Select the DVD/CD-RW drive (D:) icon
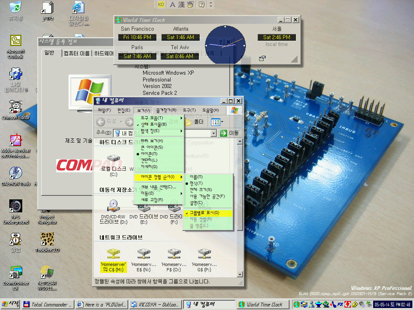The width and height of the screenshot is (414, 310). point(113,207)
